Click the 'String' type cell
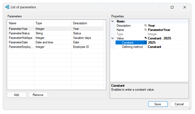This screenshot has height=114, width=195. click(x=39, y=33)
